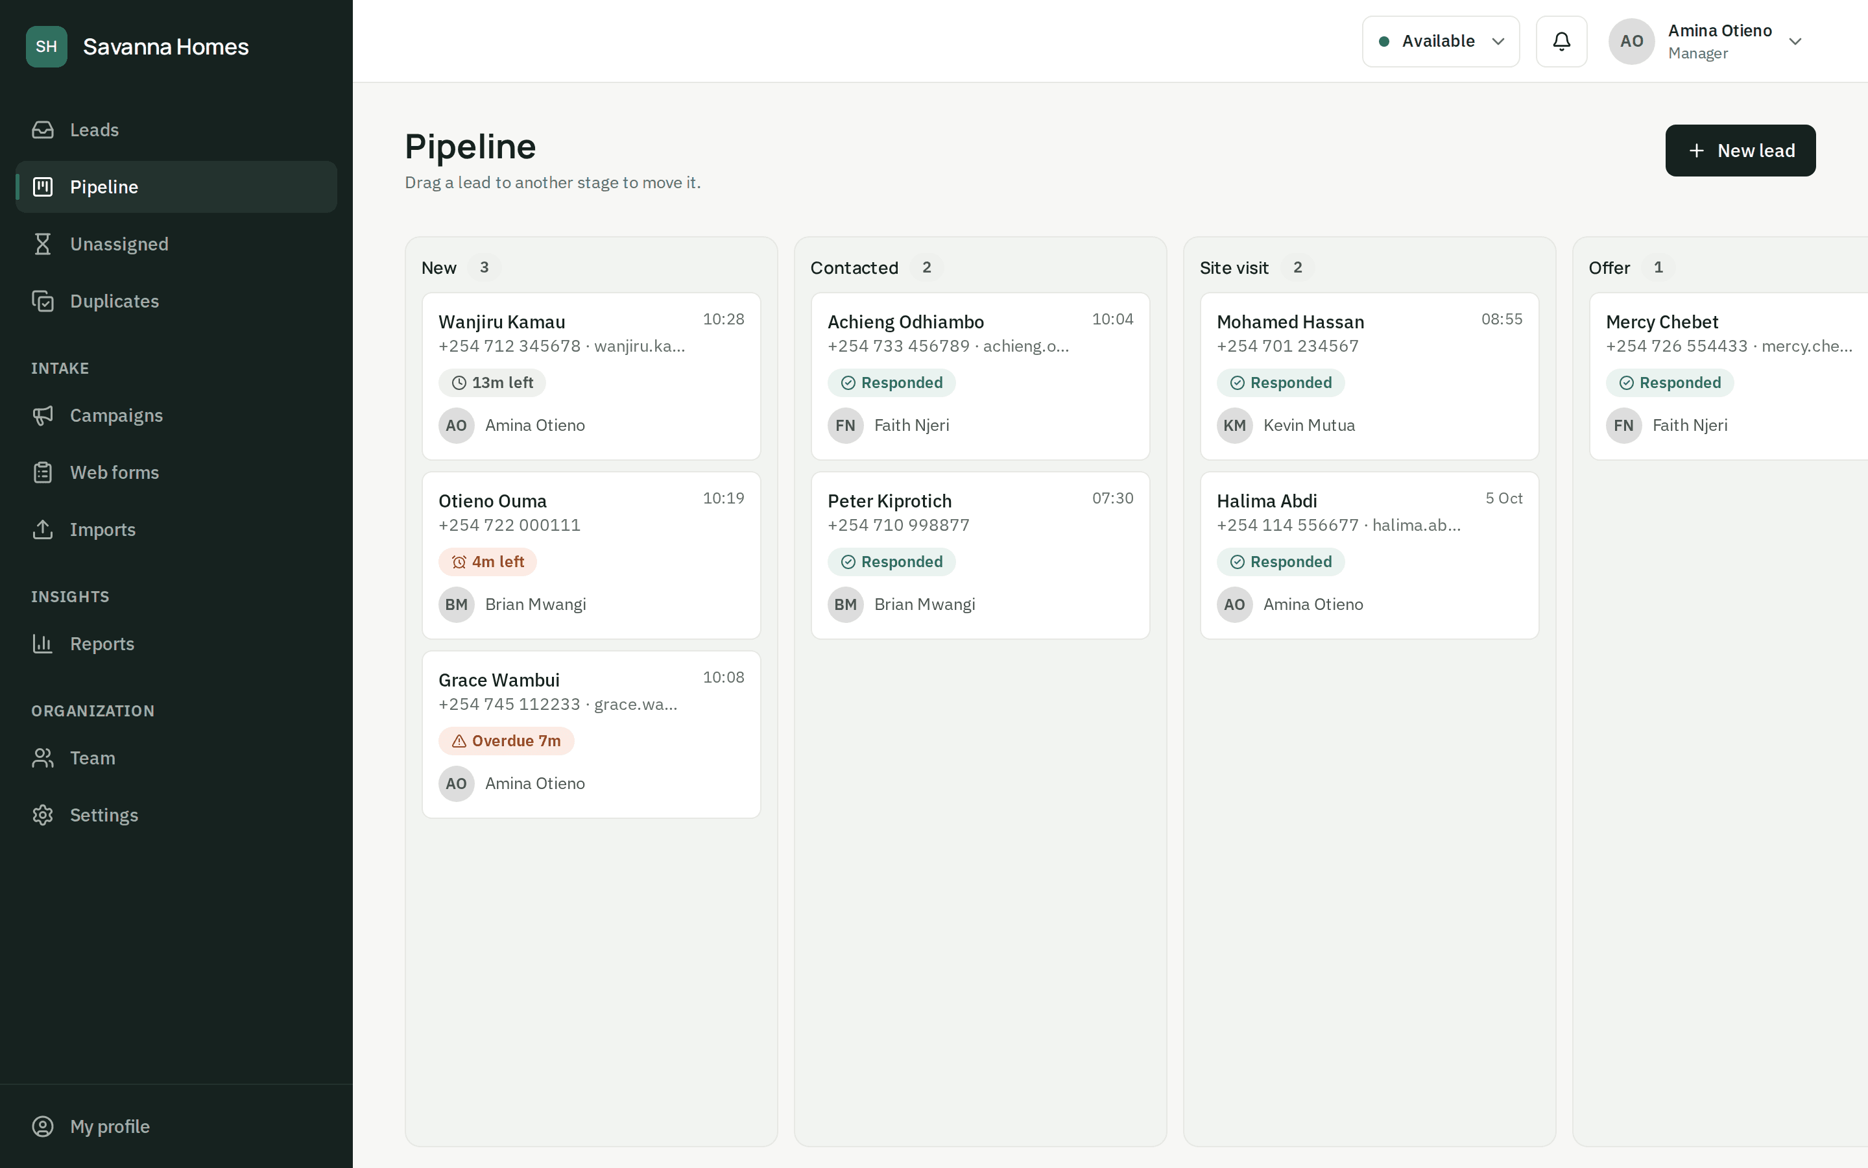Click the 4m left timer badge

click(487, 561)
